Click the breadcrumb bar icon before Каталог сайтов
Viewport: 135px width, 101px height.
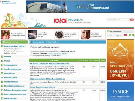pos(31,42)
